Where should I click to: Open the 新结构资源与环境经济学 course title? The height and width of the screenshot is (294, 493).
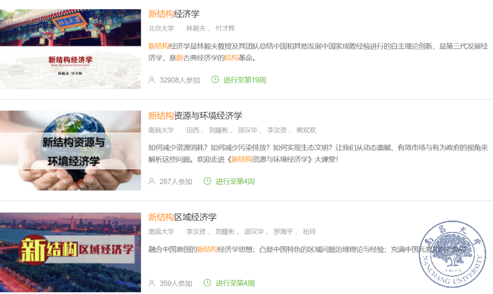pos(195,116)
